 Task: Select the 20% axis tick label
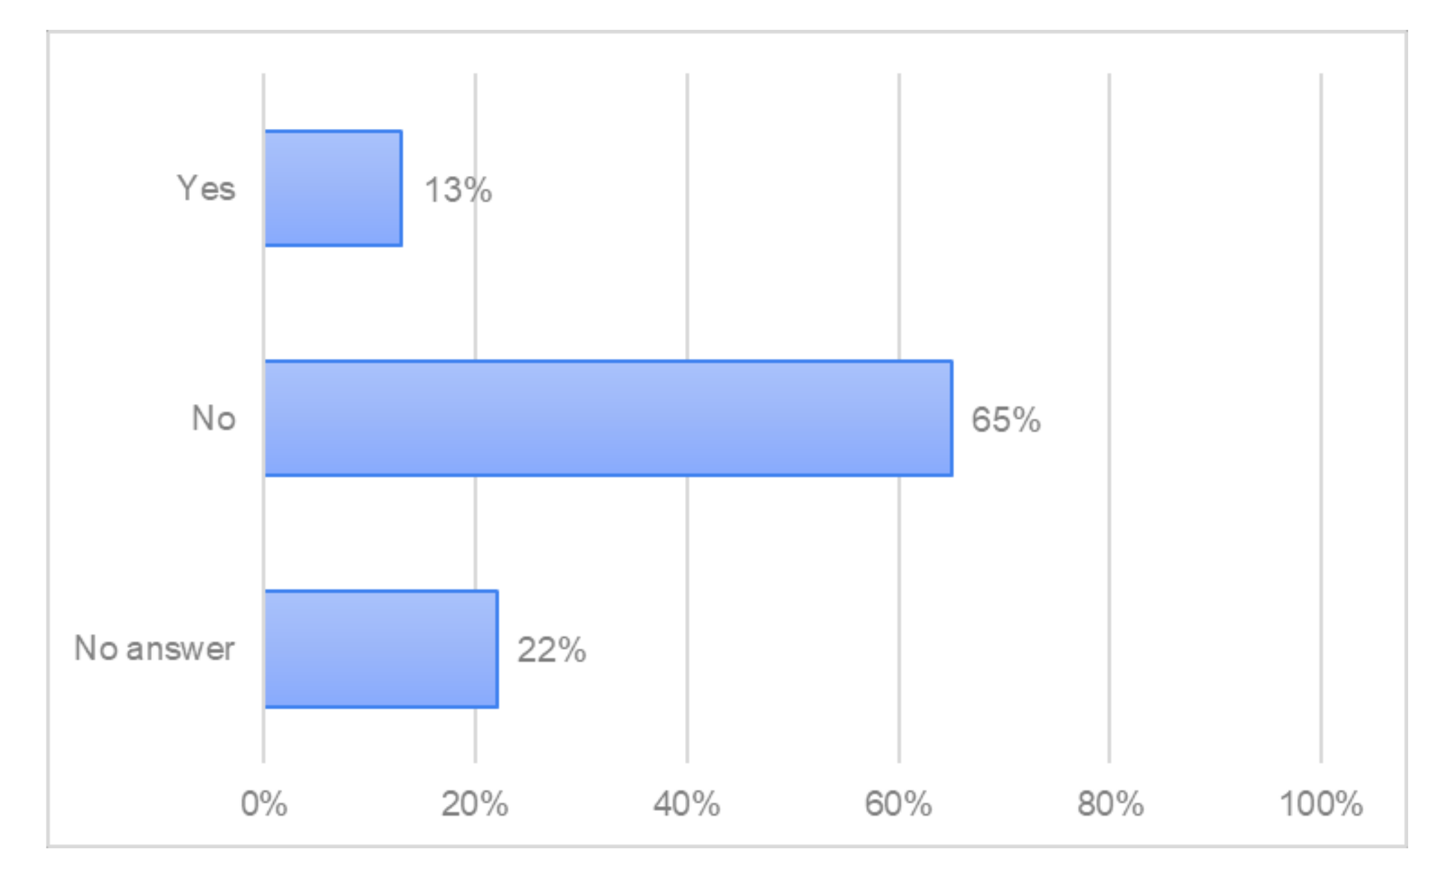tap(475, 804)
